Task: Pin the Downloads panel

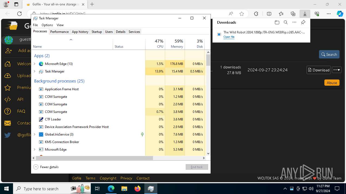Action: coord(303,22)
